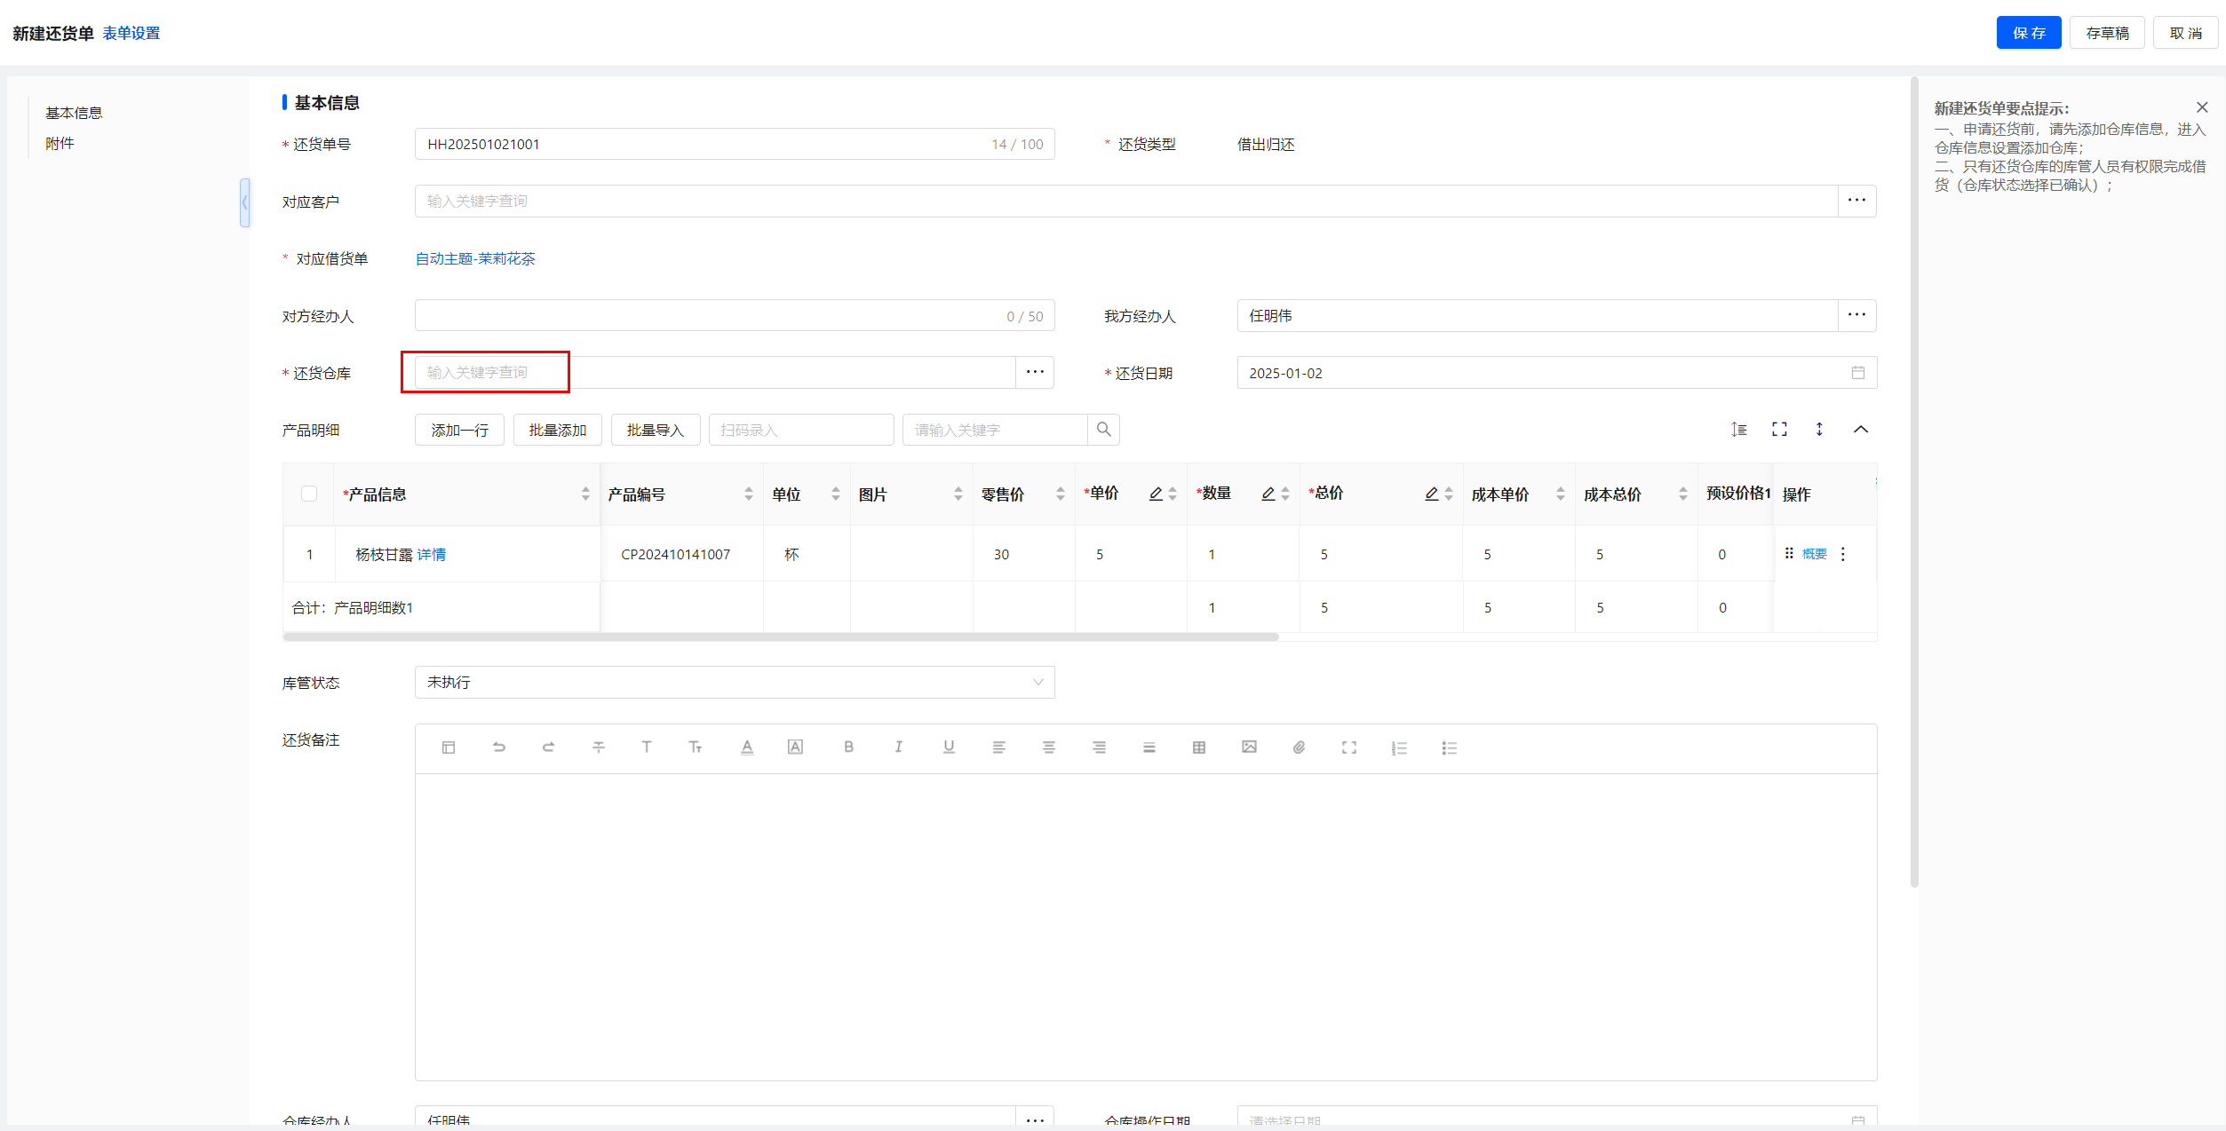Click the search icon in product keyword box
The image size is (2226, 1131).
click(x=1103, y=430)
